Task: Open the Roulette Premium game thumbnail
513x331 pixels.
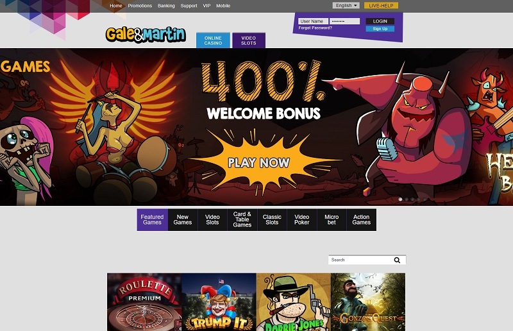Action: click(x=144, y=302)
